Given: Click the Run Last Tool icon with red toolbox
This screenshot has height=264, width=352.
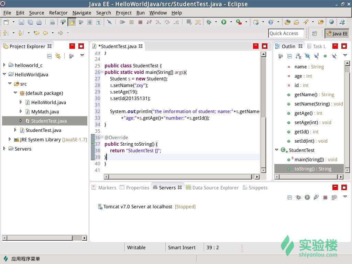Looking at the screenshot, I should pos(239,22).
